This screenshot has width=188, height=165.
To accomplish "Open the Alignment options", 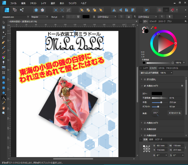I will pyautogui.click(x=146, y=10).
